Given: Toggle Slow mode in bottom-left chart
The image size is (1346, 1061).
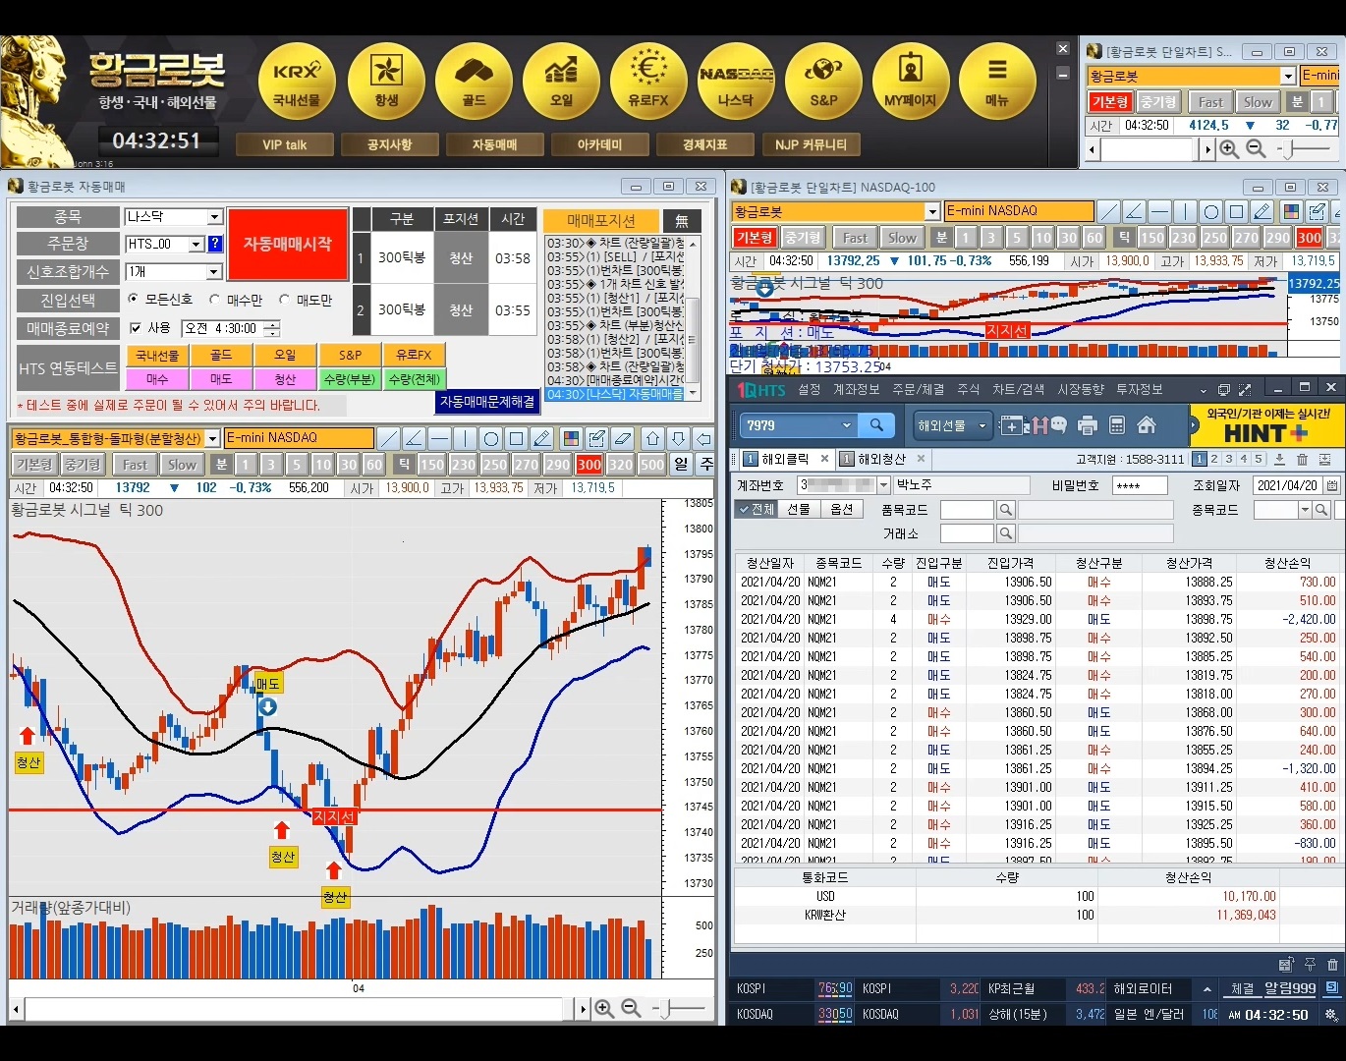Looking at the screenshot, I should coord(182,465).
